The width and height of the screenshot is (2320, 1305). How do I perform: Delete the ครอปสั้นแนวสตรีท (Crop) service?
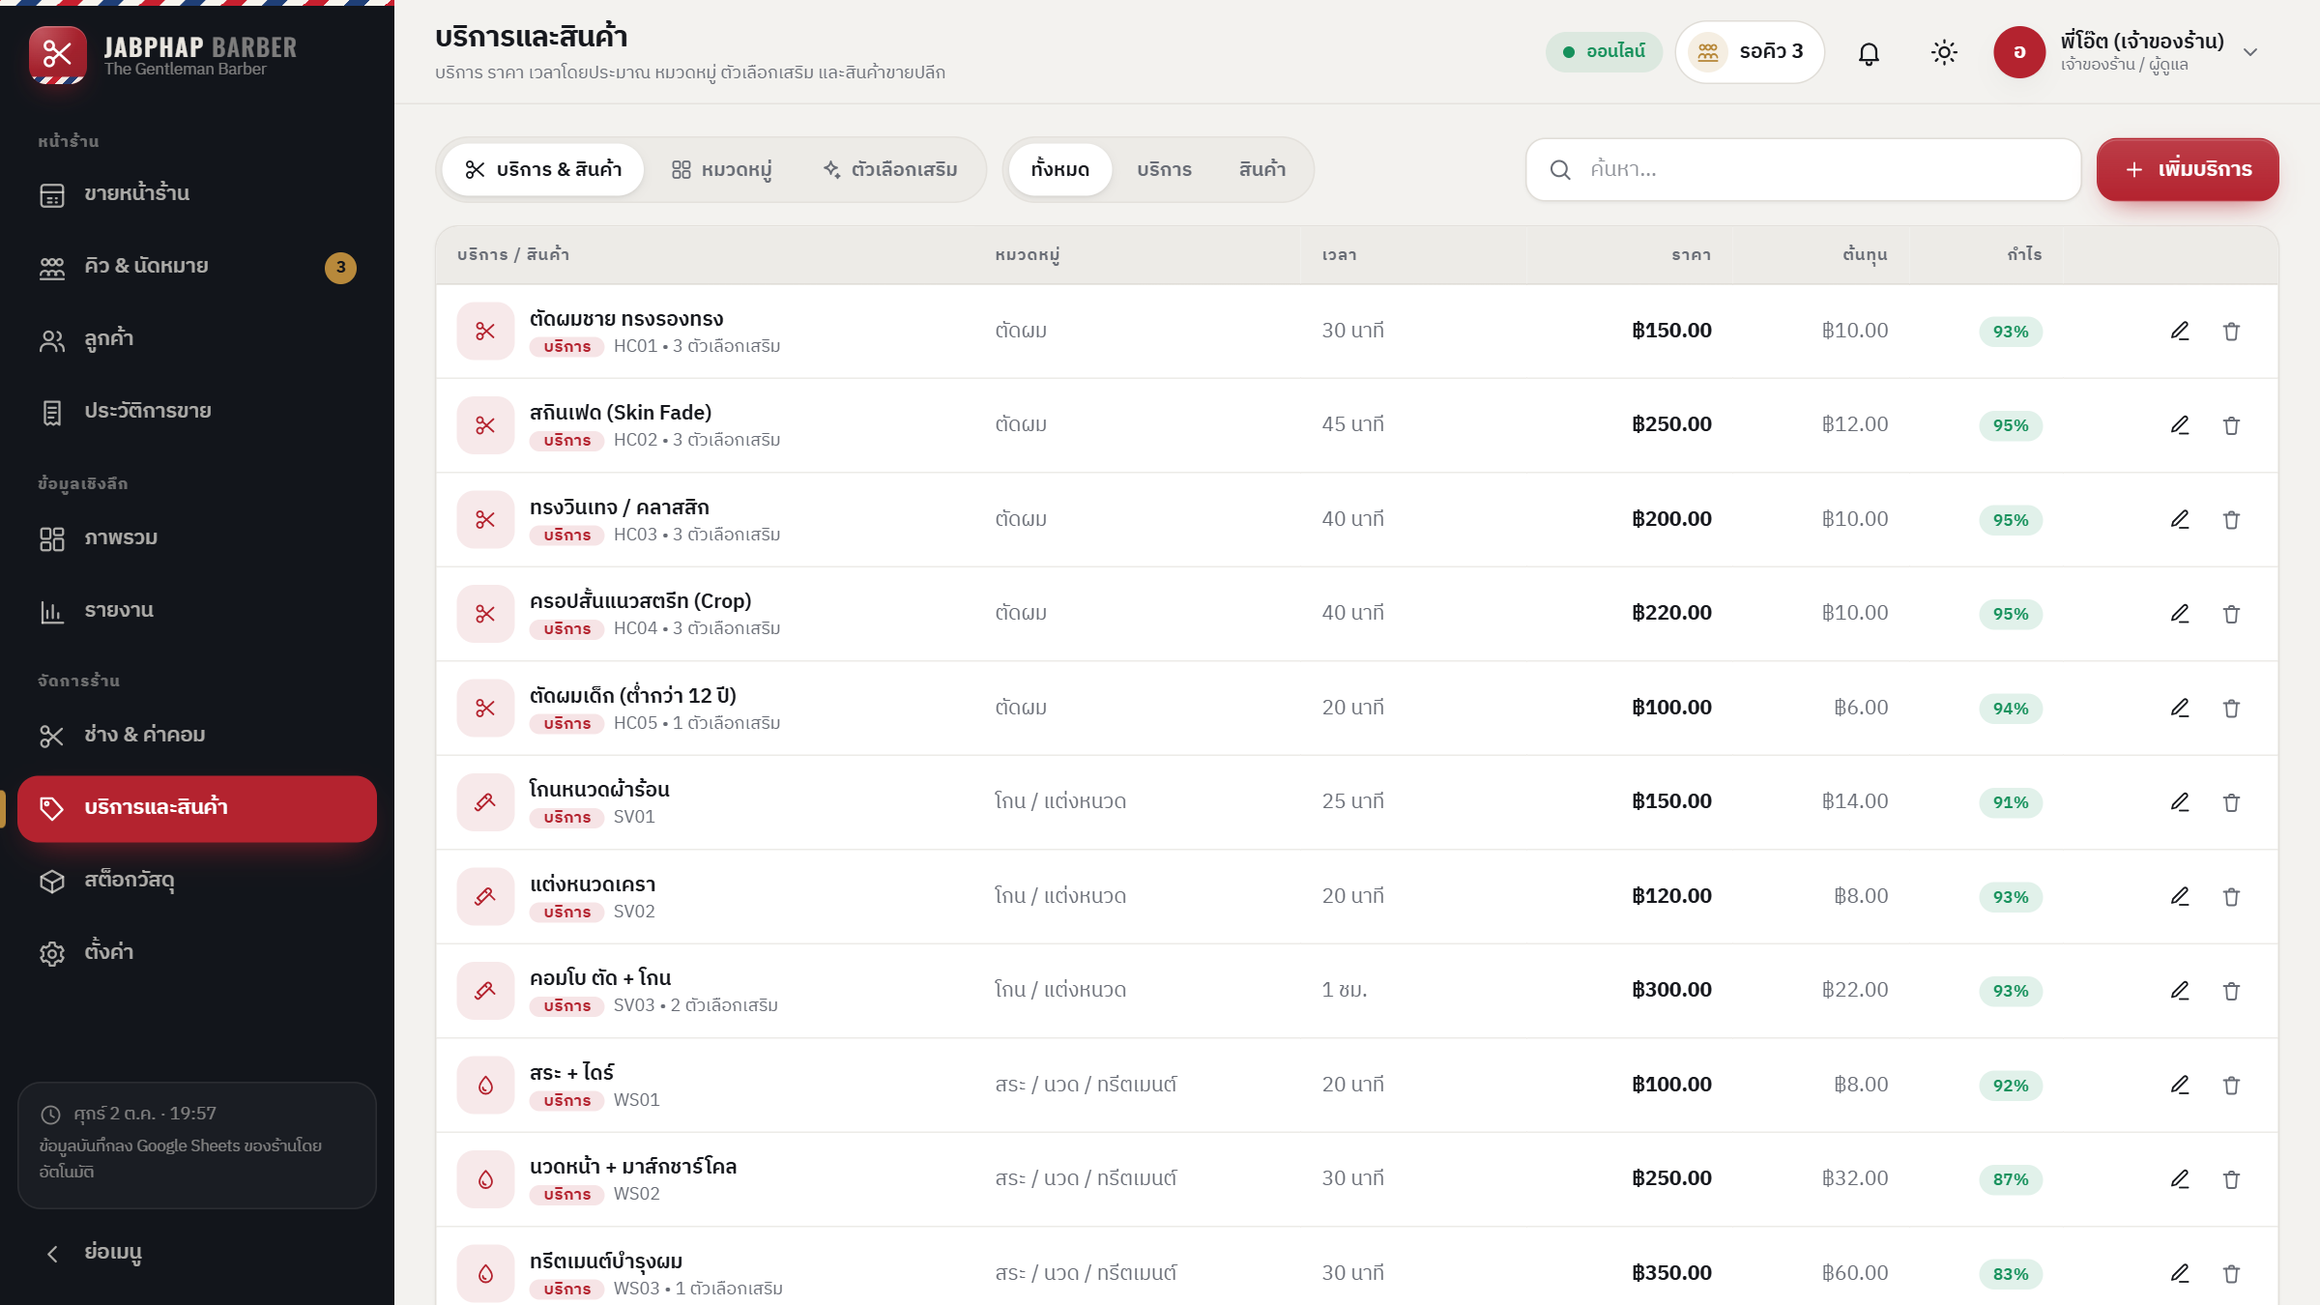2231,614
